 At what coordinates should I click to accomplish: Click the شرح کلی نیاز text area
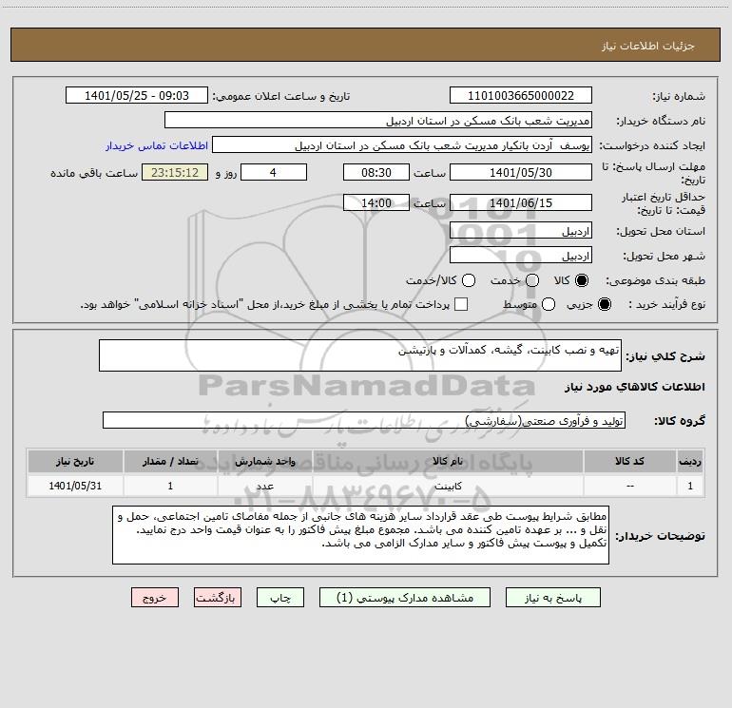pyautogui.click(x=360, y=355)
